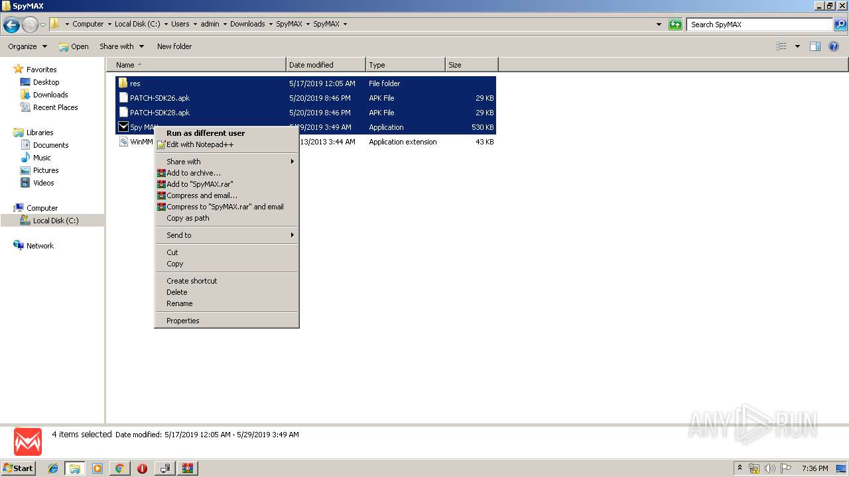Sort by the Date modified column header
This screenshot has height=477, width=849.
pyautogui.click(x=326, y=65)
